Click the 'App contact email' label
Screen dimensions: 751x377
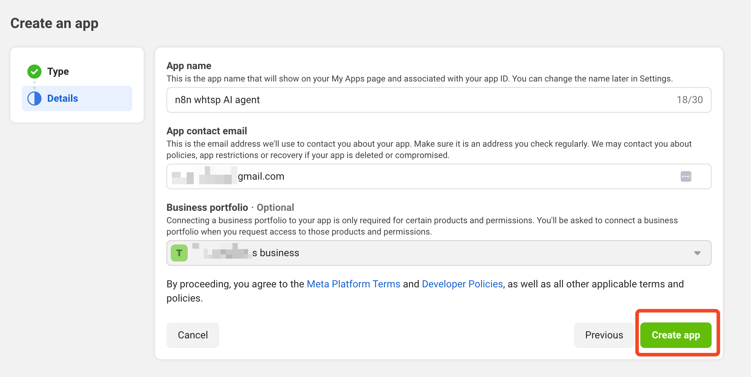tap(207, 131)
